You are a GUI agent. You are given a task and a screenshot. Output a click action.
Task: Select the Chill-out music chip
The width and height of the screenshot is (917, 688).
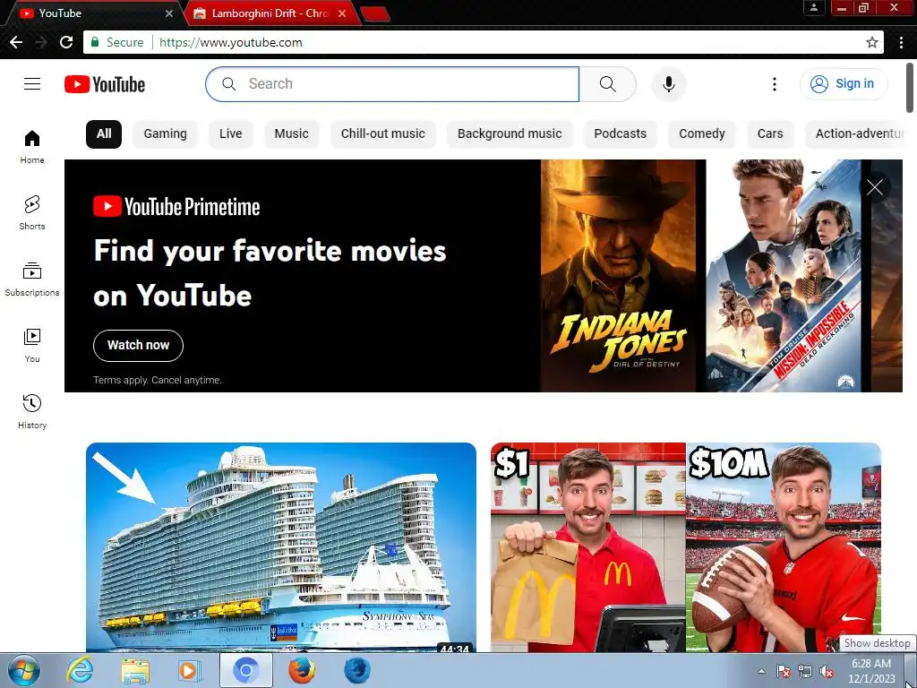coord(383,134)
